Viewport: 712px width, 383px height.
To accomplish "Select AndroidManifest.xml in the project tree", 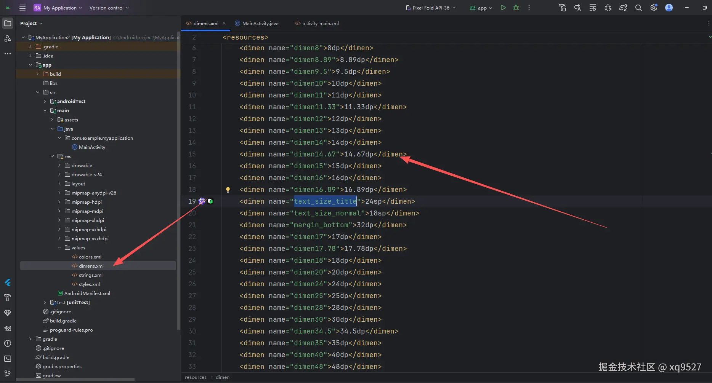I will pos(87,293).
